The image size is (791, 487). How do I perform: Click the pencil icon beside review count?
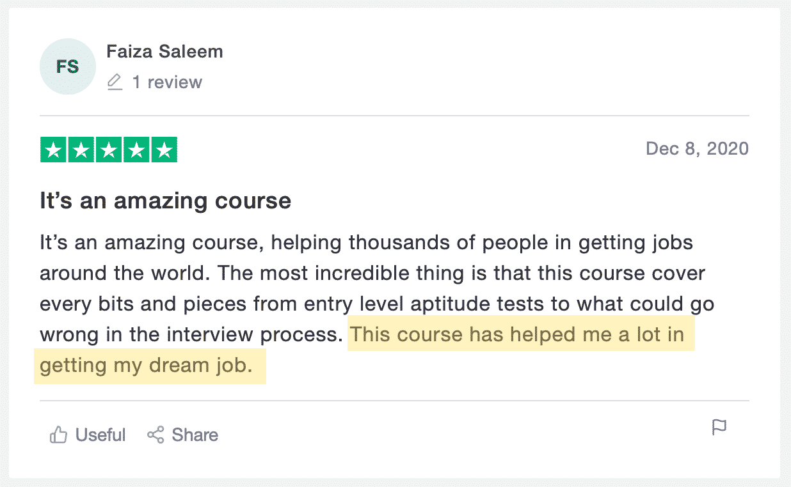point(115,82)
